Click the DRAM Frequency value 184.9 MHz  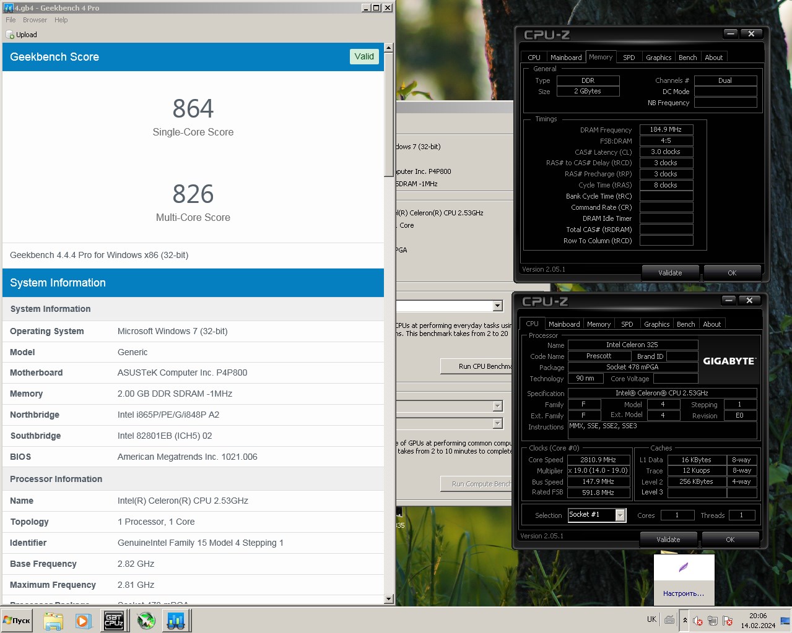[666, 129]
